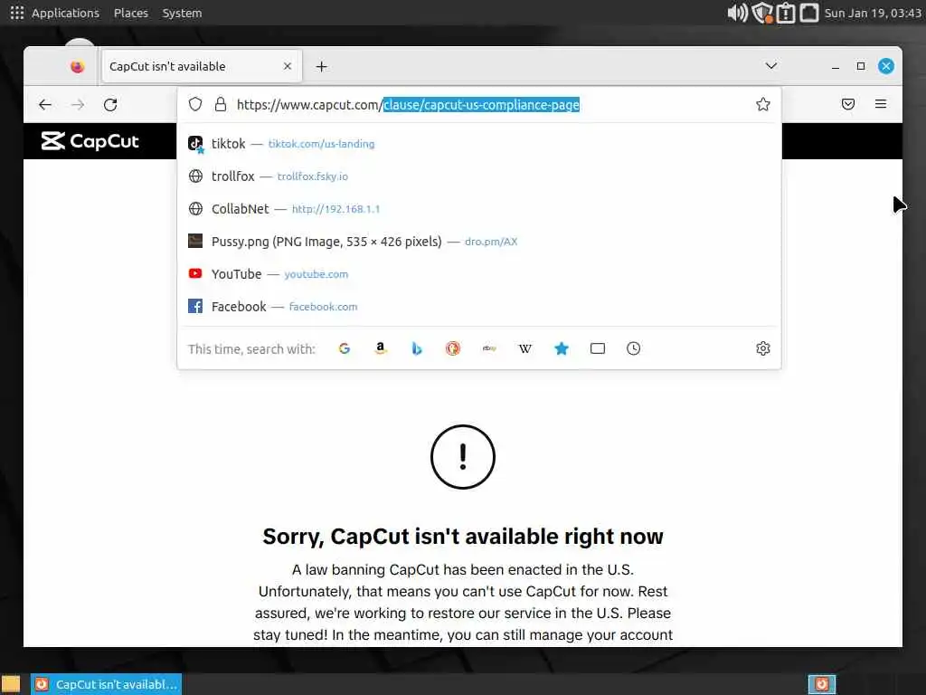Viewport: 926px width, 695px height.
Task: Show site security padlock info
Action: [221, 105]
